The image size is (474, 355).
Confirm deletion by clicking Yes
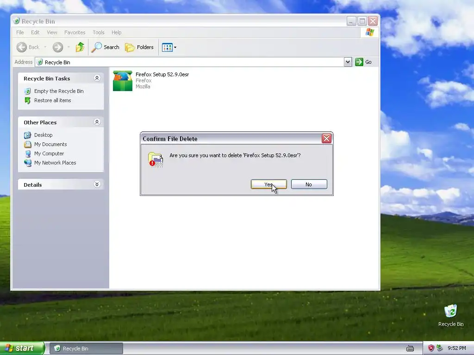click(x=269, y=184)
